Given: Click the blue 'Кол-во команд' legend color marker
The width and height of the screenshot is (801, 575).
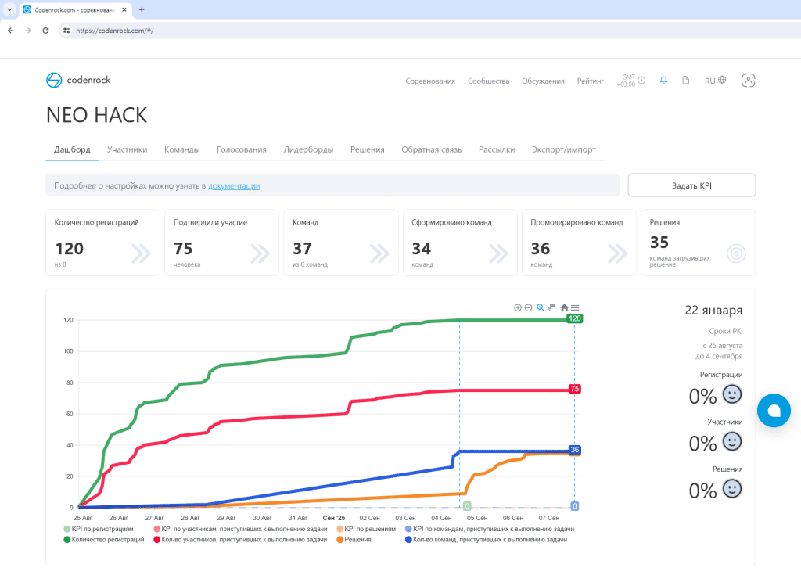Looking at the screenshot, I should [x=409, y=540].
